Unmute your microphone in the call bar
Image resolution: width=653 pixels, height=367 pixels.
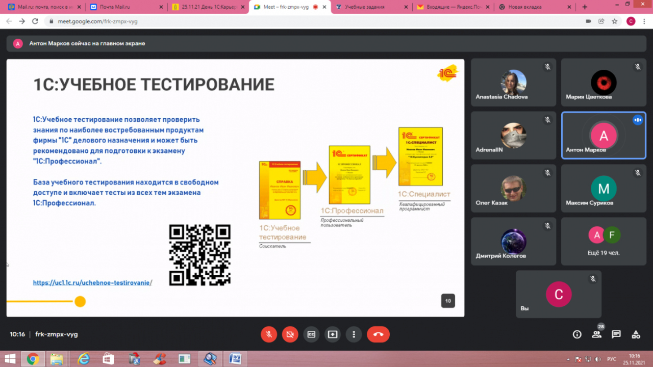(269, 334)
